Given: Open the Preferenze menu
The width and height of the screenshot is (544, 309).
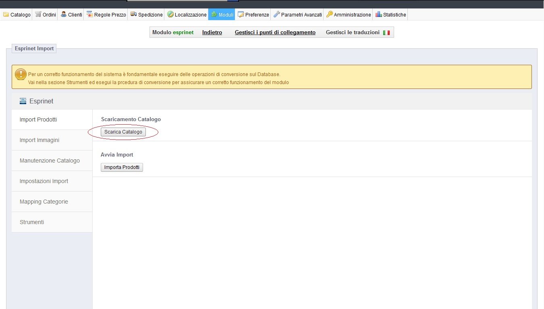Looking at the screenshot, I should click(x=253, y=14).
